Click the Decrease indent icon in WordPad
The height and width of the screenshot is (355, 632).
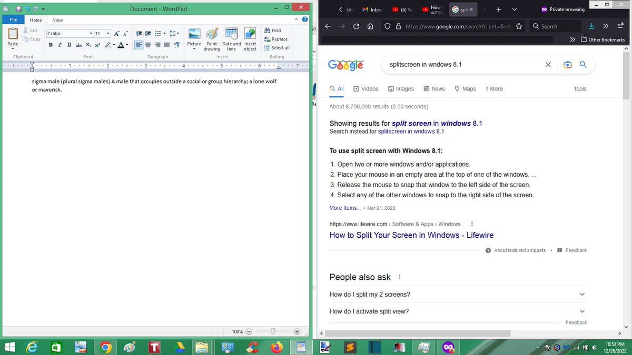point(139,33)
